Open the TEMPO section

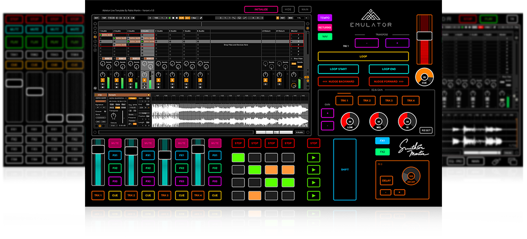(x=325, y=18)
